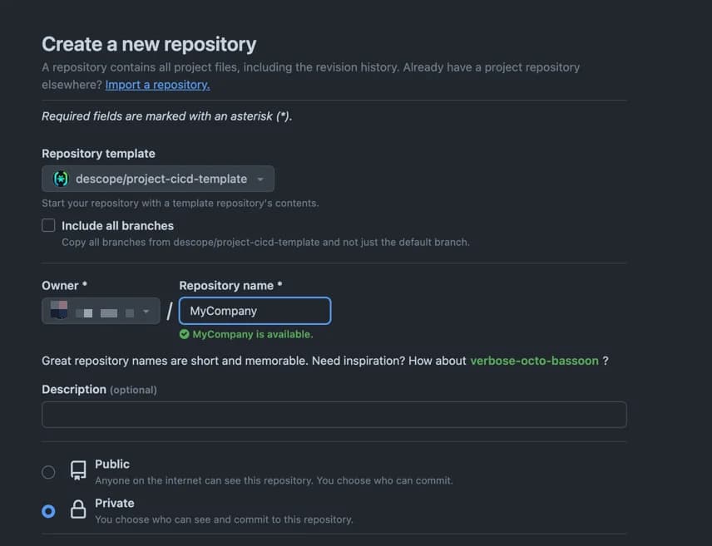Open the Import a repository link
Image resolution: width=712 pixels, height=546 pixels.
tap(157, 84)
